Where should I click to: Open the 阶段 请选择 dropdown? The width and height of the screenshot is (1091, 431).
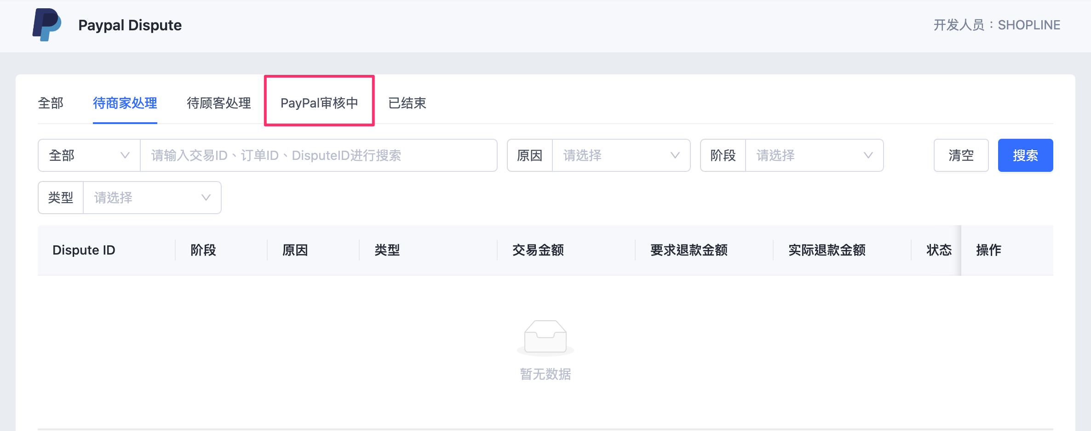pos(814,155)
